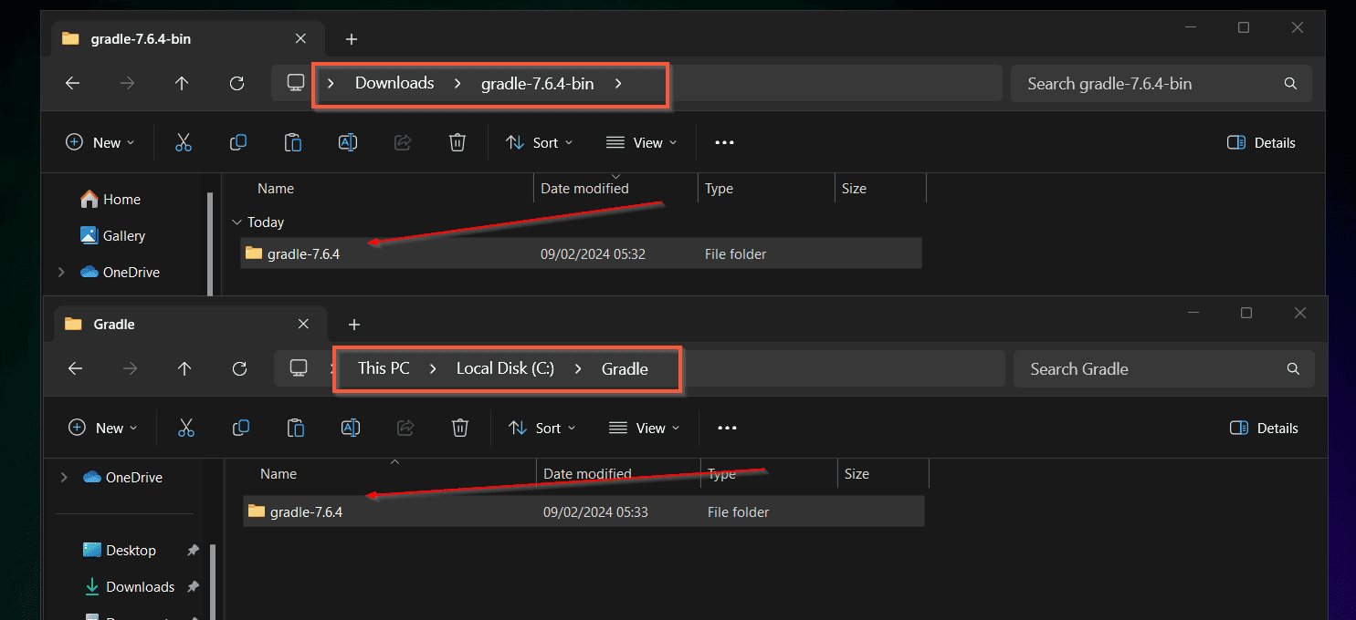Screen dimensions: 1356x620
Task: Expand OneDrive in Gradle window sidebar
Action: 64,477
